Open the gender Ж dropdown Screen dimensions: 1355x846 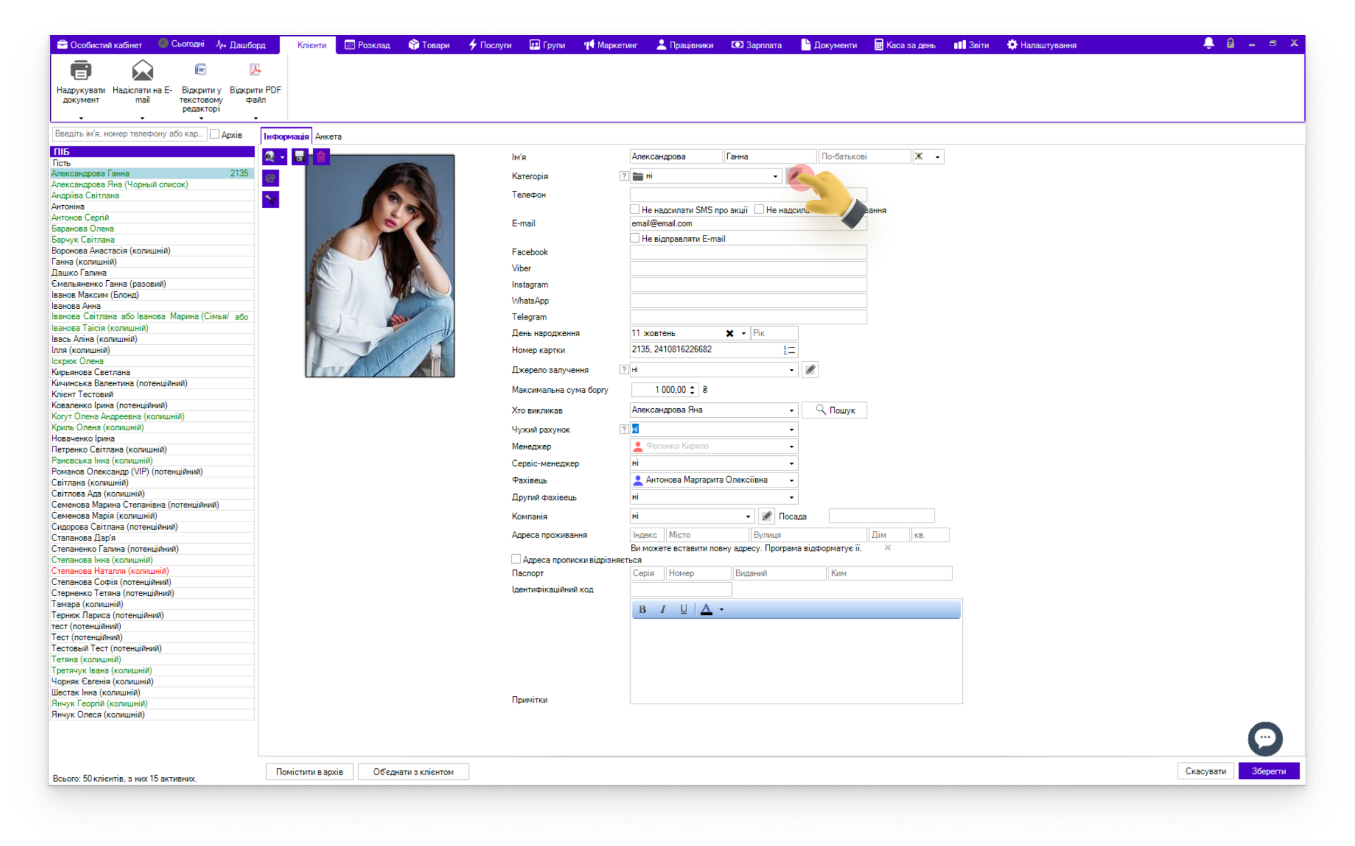click(937, 157)
